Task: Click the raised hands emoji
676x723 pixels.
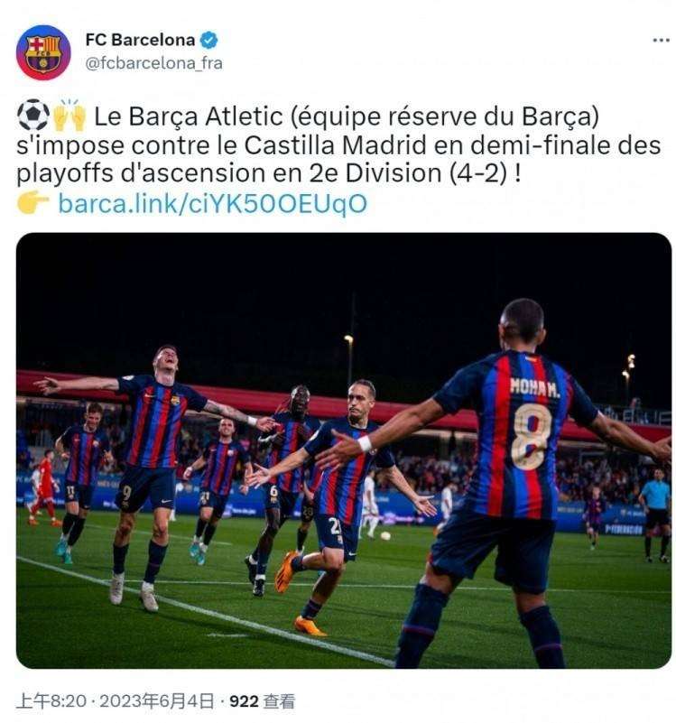Action: click(x=69, y=115)
